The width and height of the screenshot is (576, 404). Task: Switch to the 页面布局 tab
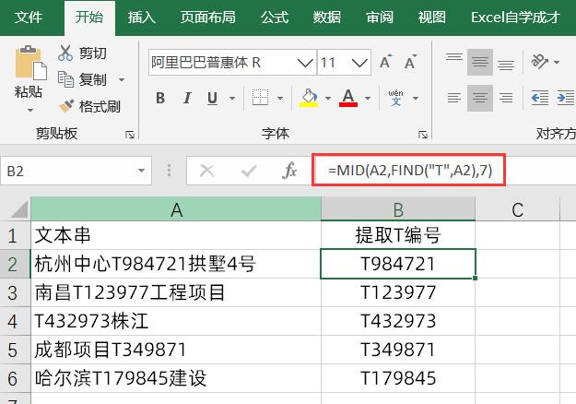click(x=208, y=18)
